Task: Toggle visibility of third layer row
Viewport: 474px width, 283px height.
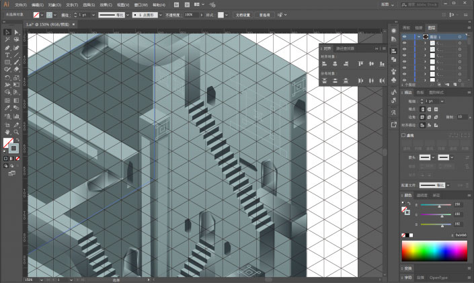Action: point(405,49)
